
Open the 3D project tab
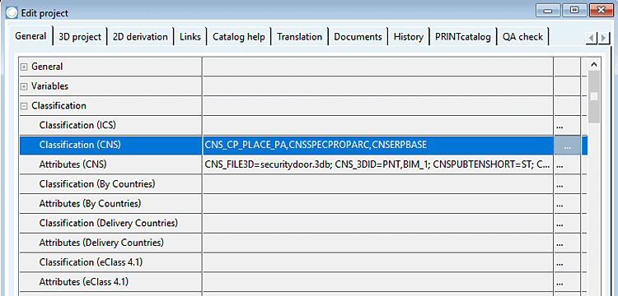coord(80,37)
